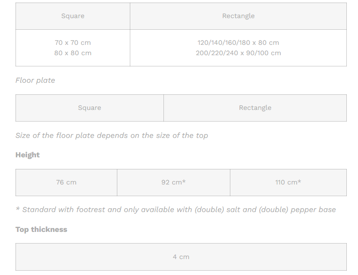
Task: Click the Square header above 70 x 70 cm
Action: tap(73, 16)
